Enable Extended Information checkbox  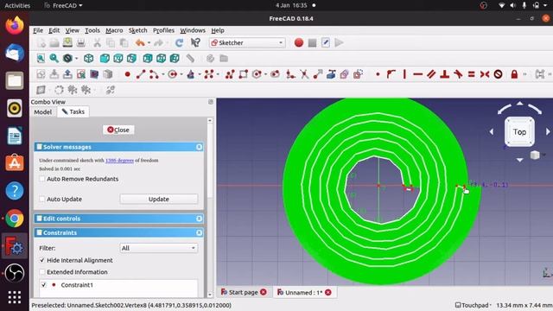42,272
